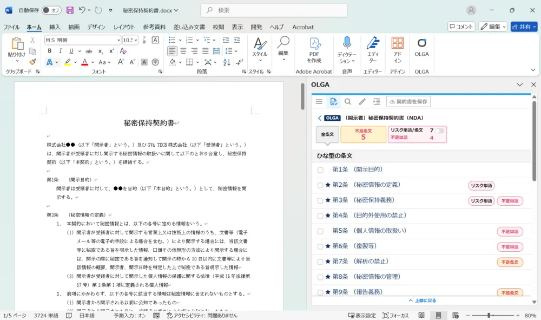Collapse the OLGA task pane chevron
The height and width of the screenshot is (320, 541).
click(x=520, y=85)
